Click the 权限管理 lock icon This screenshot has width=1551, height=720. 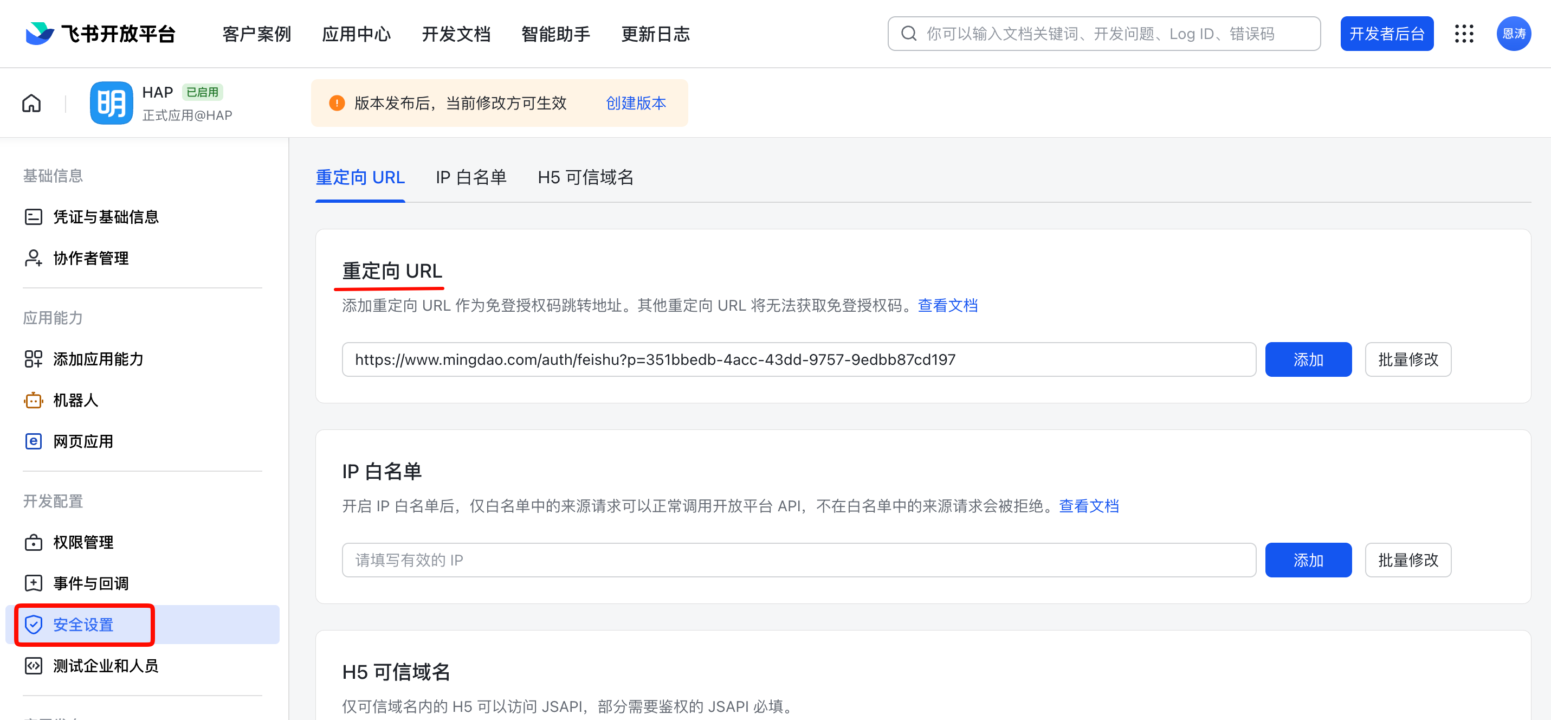(x=33, y=542)
